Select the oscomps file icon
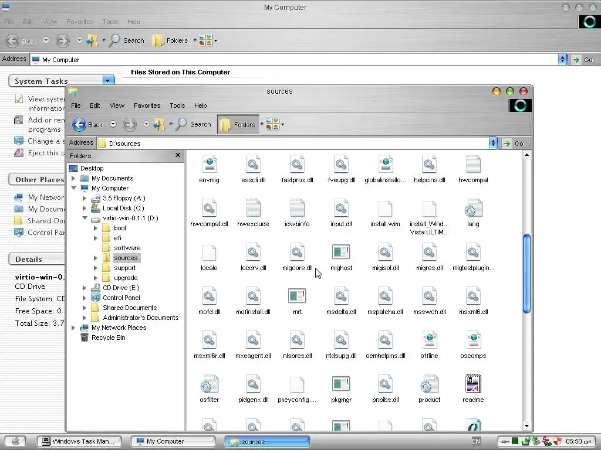This screenshot has width=601, height=450. click(x=473, y=340)
